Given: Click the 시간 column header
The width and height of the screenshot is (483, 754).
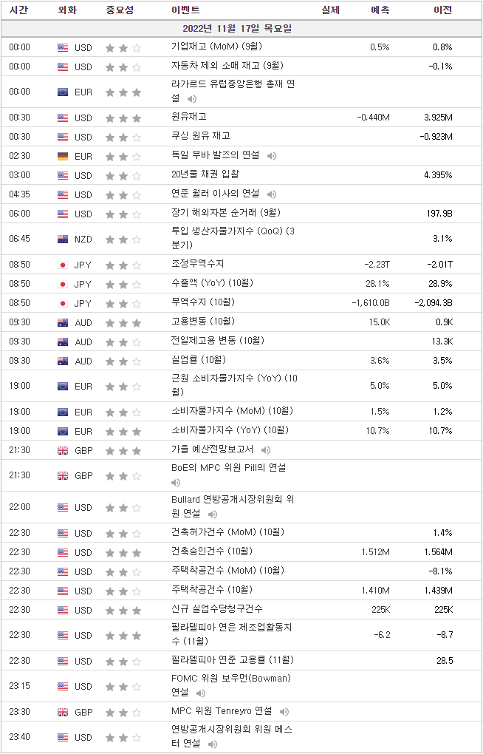Looking at the screenshot, I should click(19, 10).
